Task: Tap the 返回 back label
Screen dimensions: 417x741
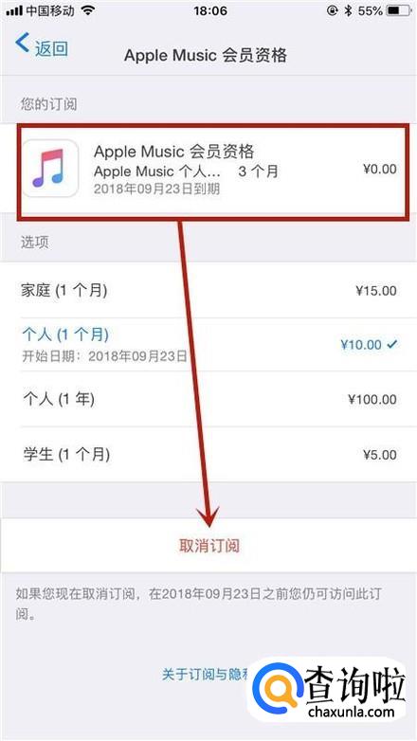Action: [51, 48]
